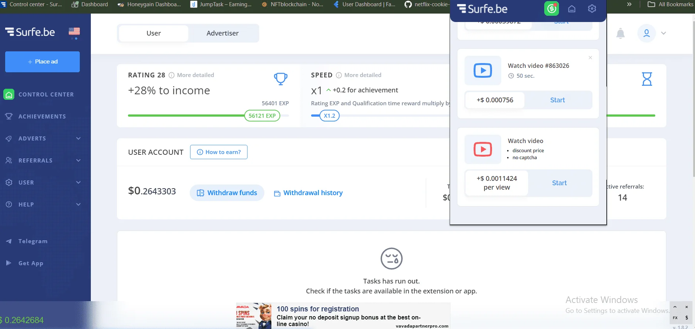Switch to the User tab
Image resolution: width=695 pixels, height=329 pixels.
[154, 33]
